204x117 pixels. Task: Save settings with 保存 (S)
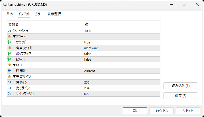click(181, 96)
